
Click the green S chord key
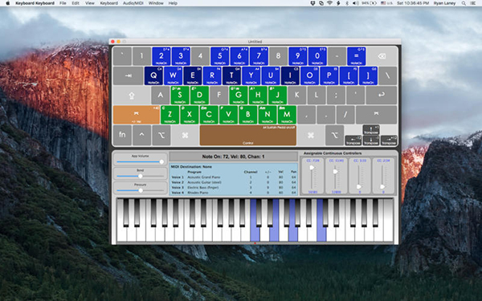coord(180,96)
